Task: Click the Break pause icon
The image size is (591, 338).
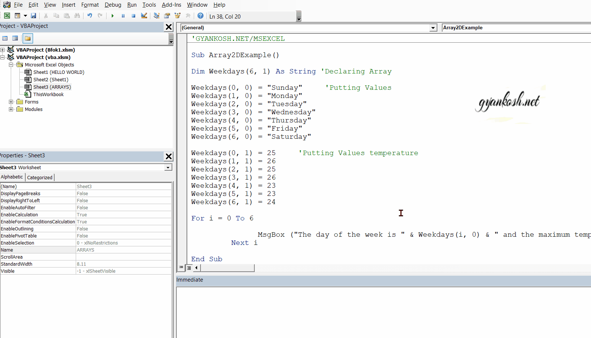Action: [x=123, y=16]
